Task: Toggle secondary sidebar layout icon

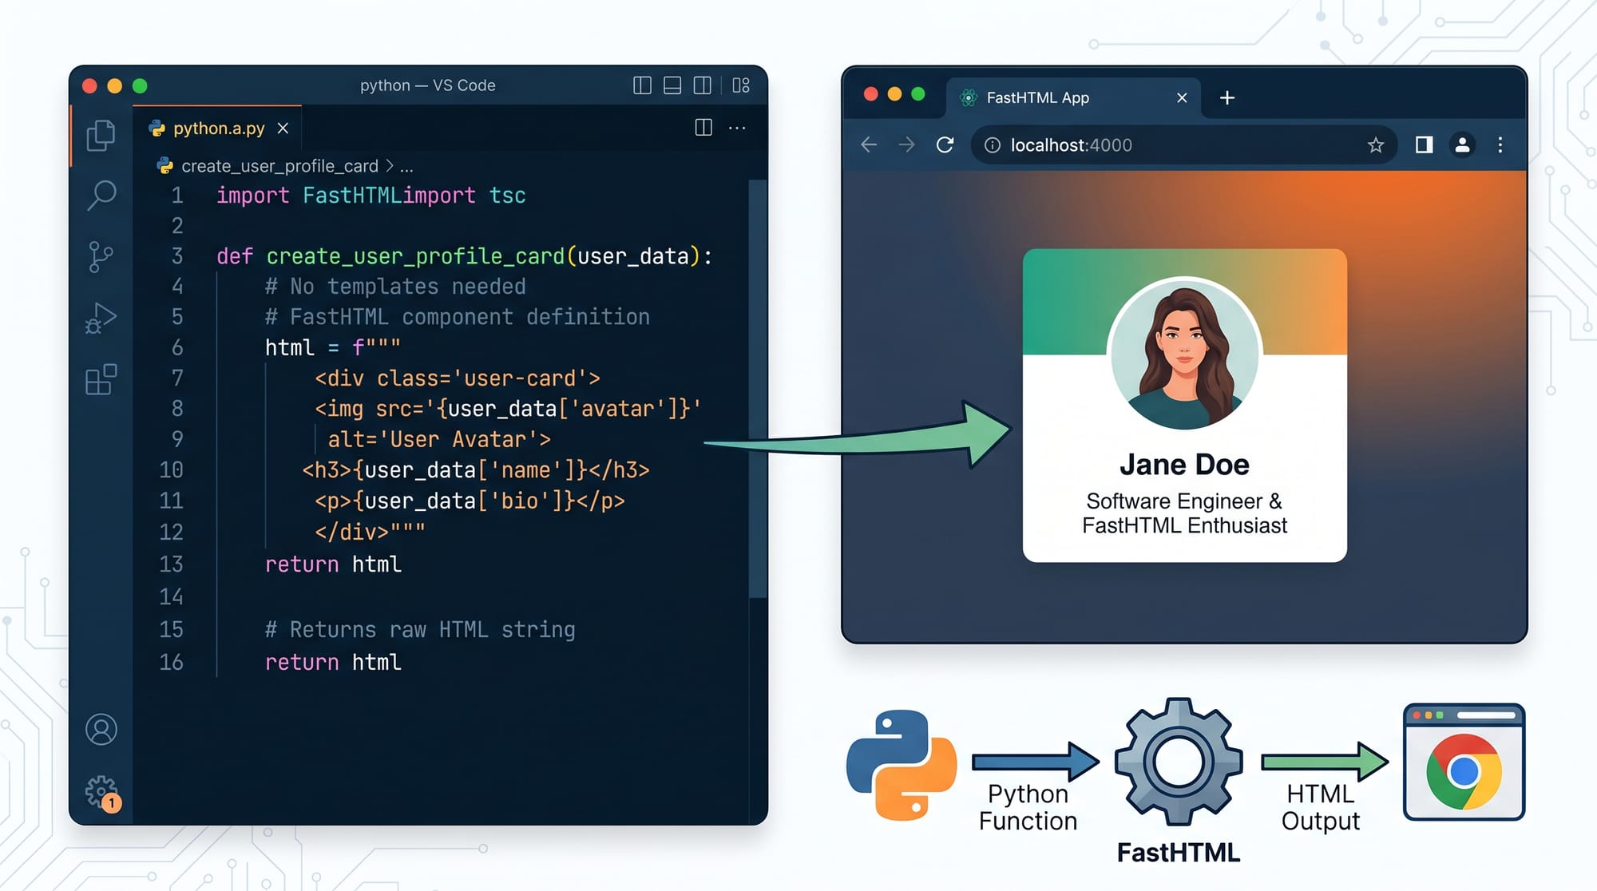Action: (x=703, y=85)
